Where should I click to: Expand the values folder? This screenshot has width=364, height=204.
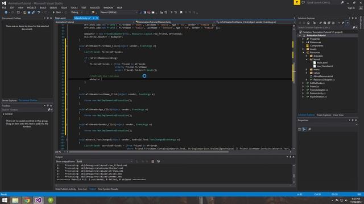(307, 73)
